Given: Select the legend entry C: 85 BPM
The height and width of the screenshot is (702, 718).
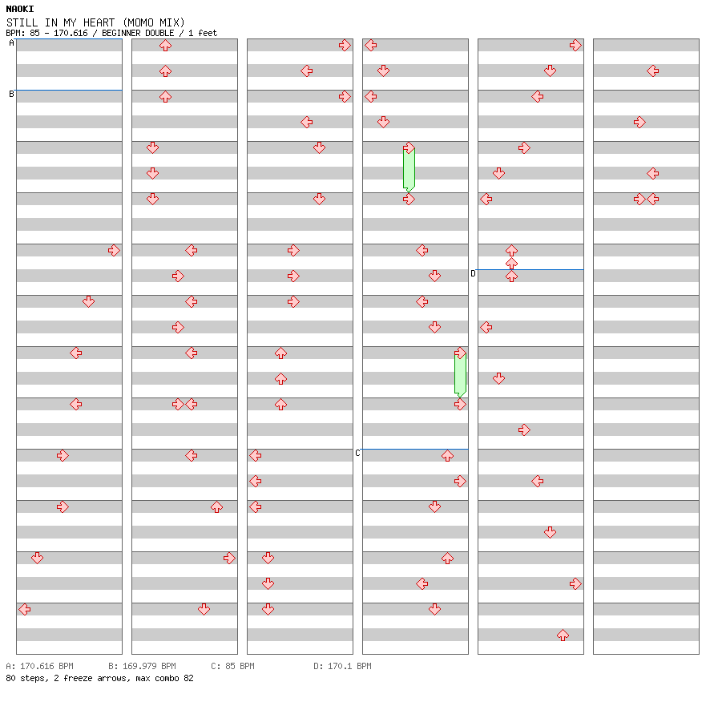Looking at the screenshot, I should tap(232, 666).
